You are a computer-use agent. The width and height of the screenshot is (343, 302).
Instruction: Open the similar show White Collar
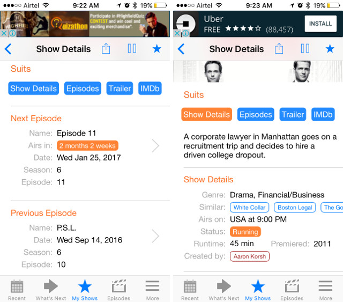pos(249,208)
